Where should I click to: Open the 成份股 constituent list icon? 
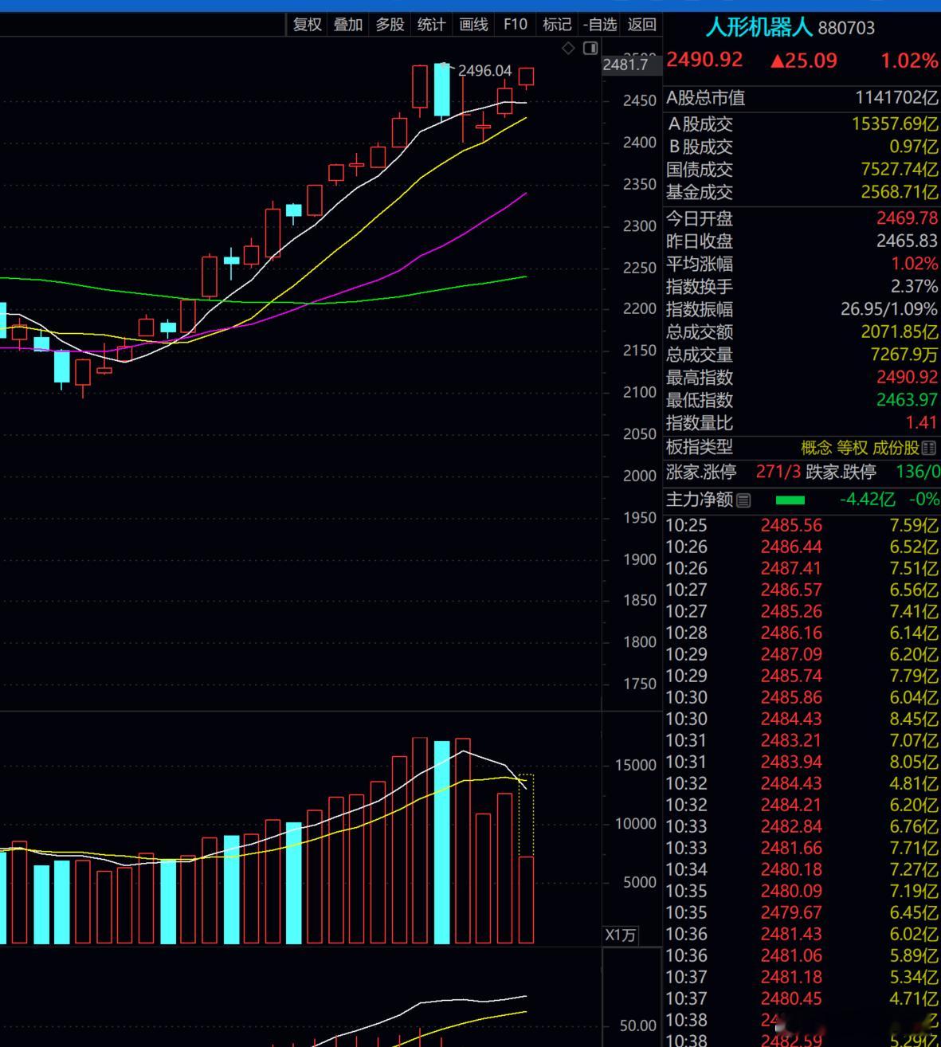coord(929,449)
